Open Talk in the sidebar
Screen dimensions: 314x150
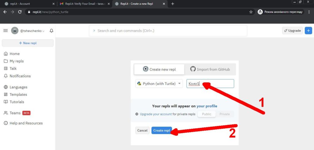click(10, 68)
